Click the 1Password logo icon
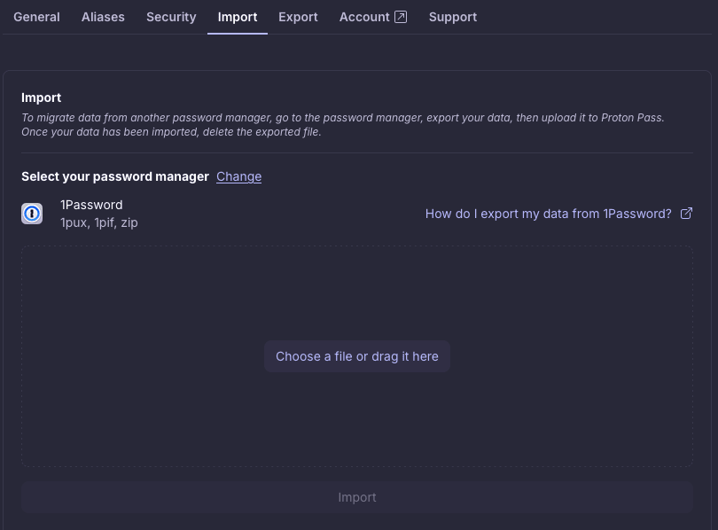Image resolution: width=718 pixels, height=530 pixels. (32, 214)
